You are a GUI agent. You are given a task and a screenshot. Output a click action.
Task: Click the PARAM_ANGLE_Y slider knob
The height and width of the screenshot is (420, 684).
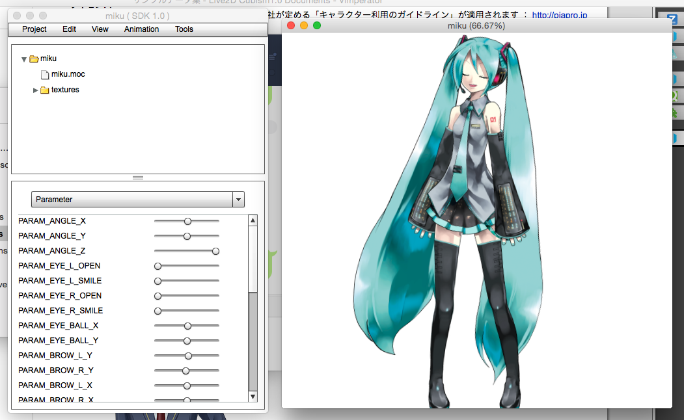[x=187, y=236]
